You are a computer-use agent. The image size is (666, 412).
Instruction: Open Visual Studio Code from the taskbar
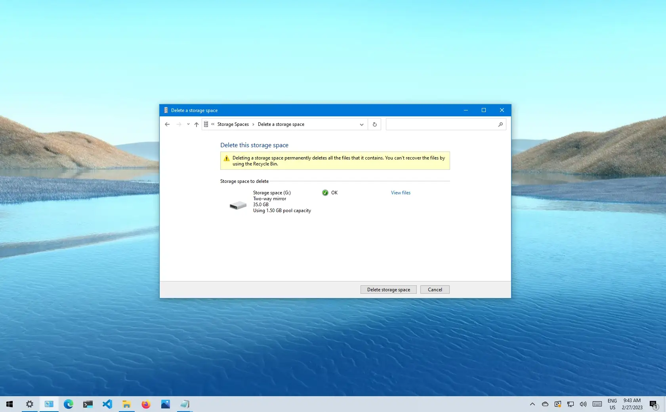coord(107,404)
